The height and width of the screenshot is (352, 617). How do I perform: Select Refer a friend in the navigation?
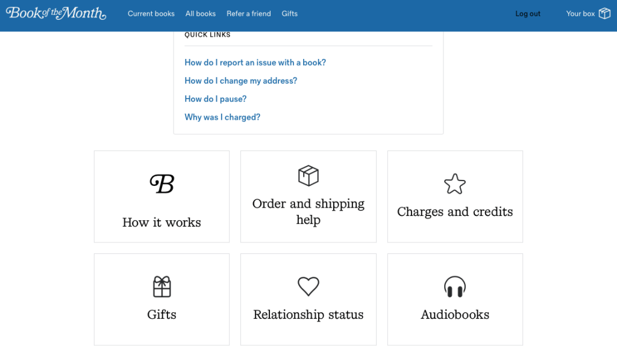pyautogui.click(x=248, y=13)
